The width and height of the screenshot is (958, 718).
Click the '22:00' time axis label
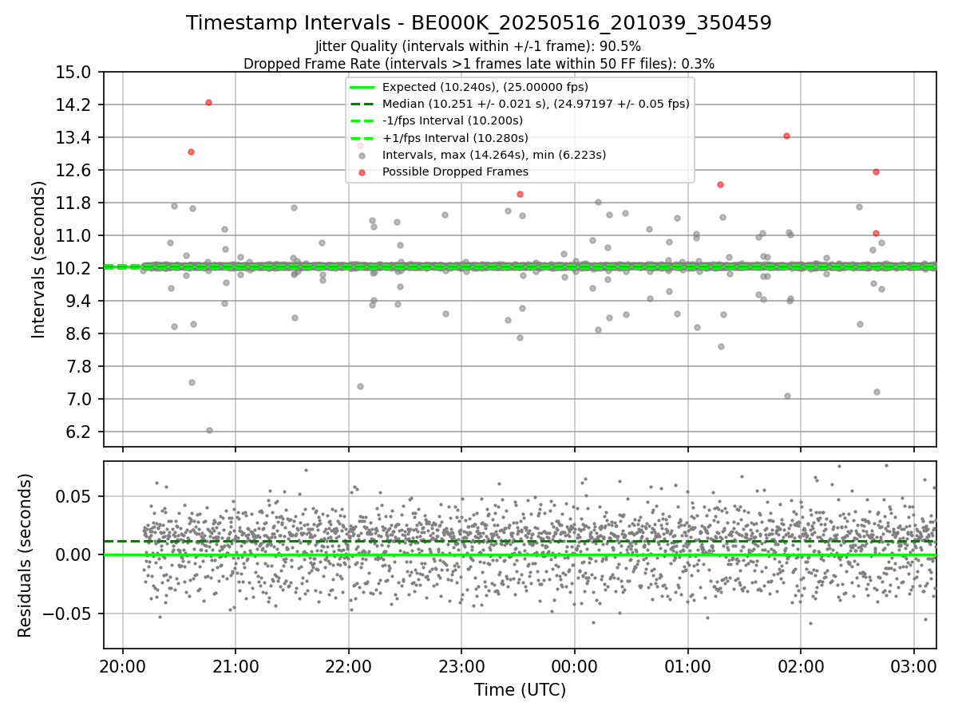coord(349,666)
